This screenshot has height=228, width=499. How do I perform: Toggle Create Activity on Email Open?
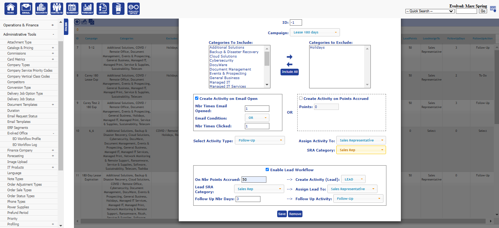pos(197,98)
